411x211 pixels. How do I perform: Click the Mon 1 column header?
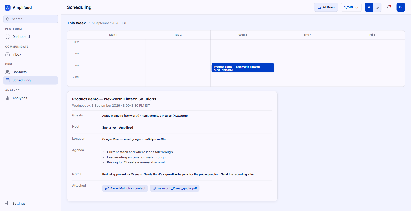tap(113, 35)
